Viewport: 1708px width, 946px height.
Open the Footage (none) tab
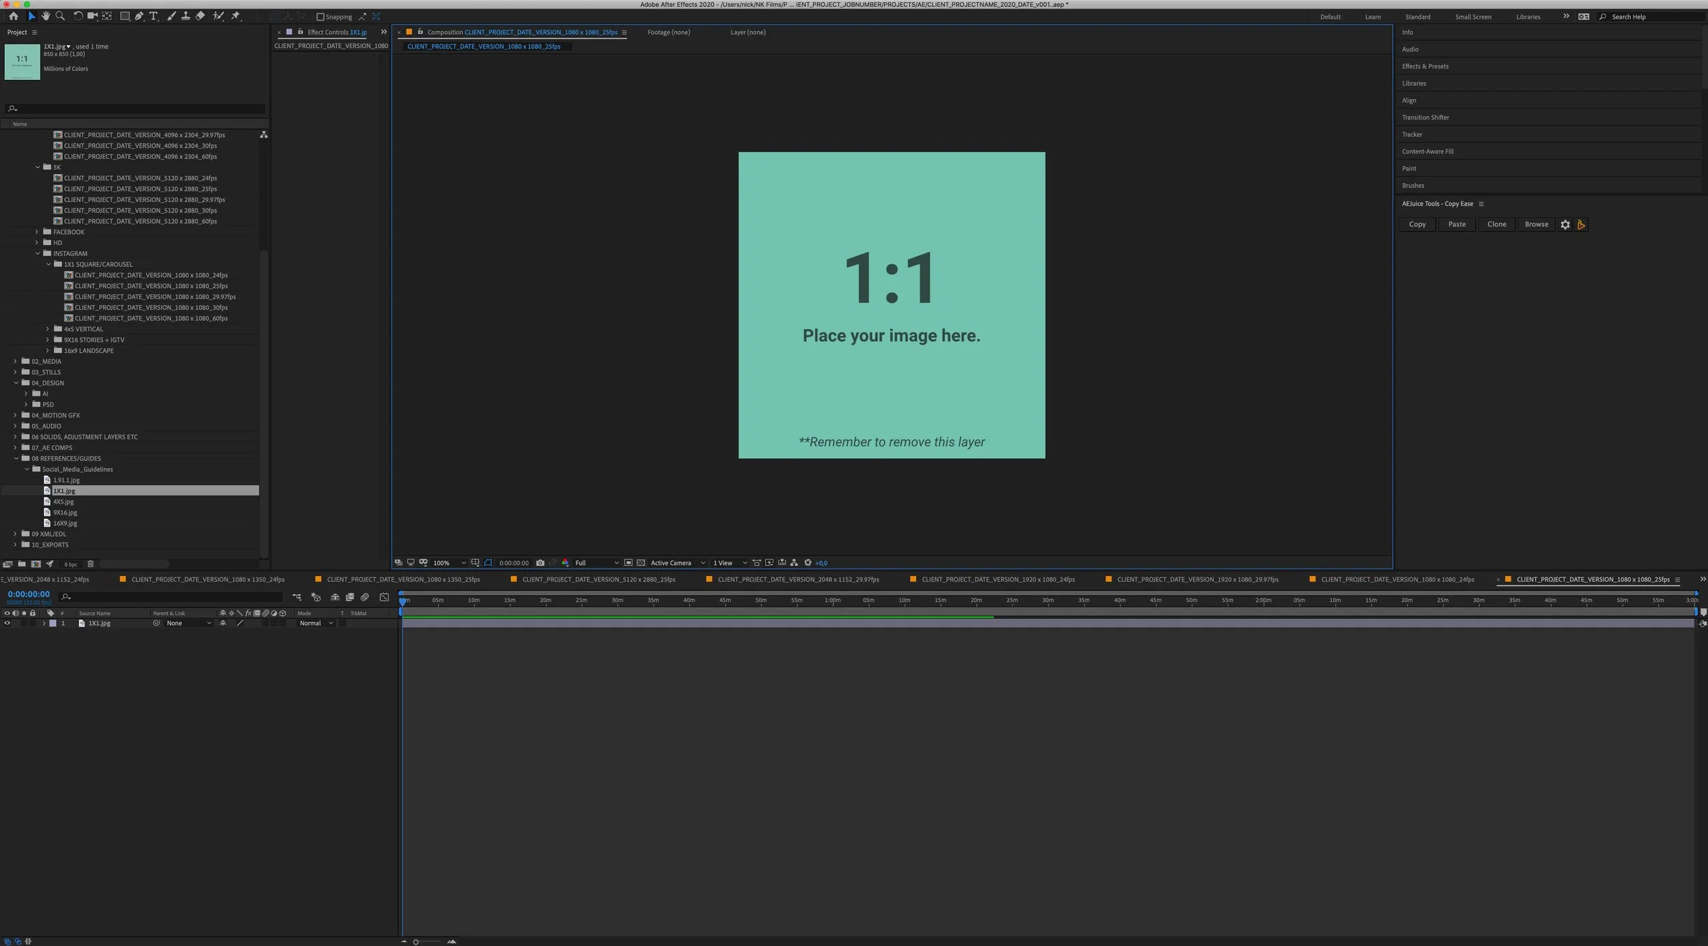[668, 32]
